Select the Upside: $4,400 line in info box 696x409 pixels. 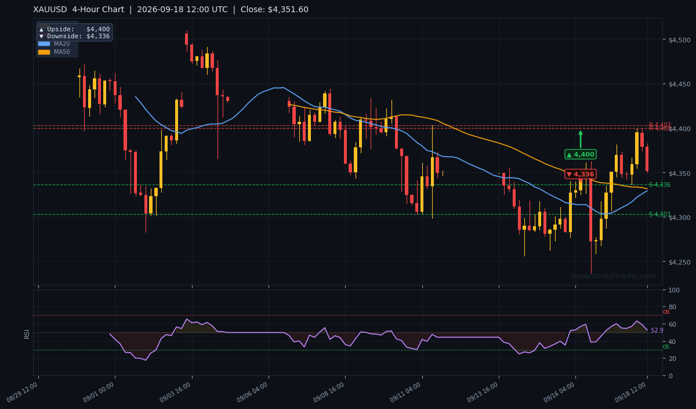(x=75, y=29)
